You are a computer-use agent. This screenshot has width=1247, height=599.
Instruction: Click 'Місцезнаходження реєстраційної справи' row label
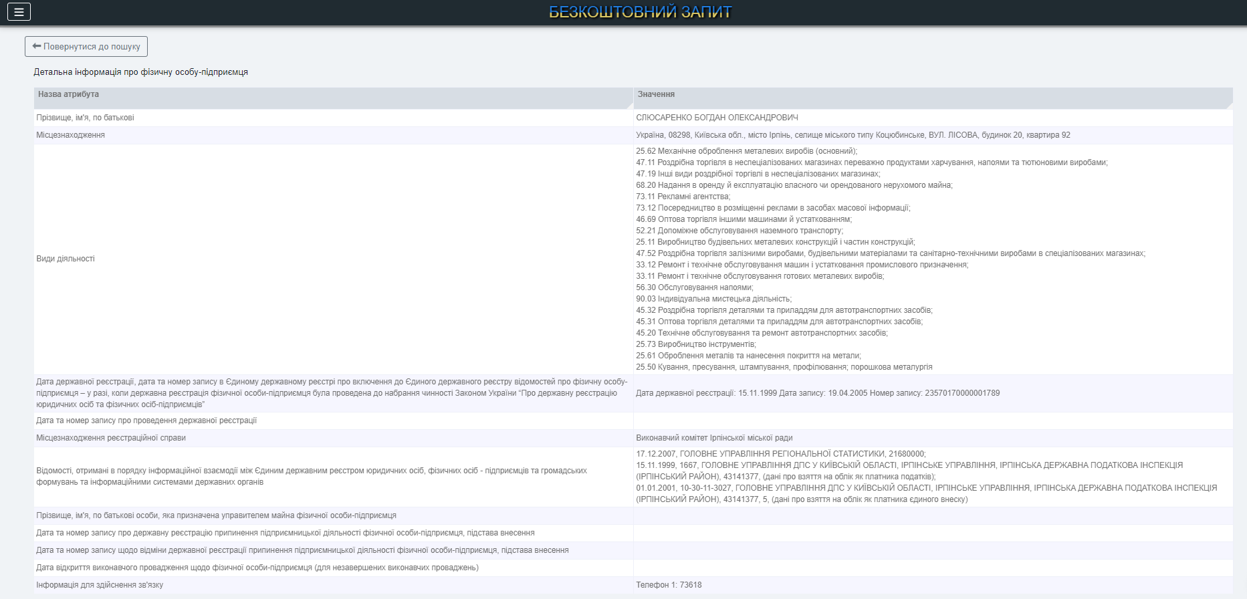(111, 438)
